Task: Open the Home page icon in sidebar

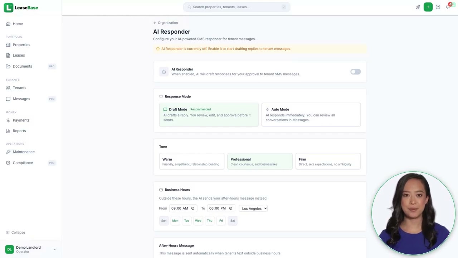Action: 8,24
